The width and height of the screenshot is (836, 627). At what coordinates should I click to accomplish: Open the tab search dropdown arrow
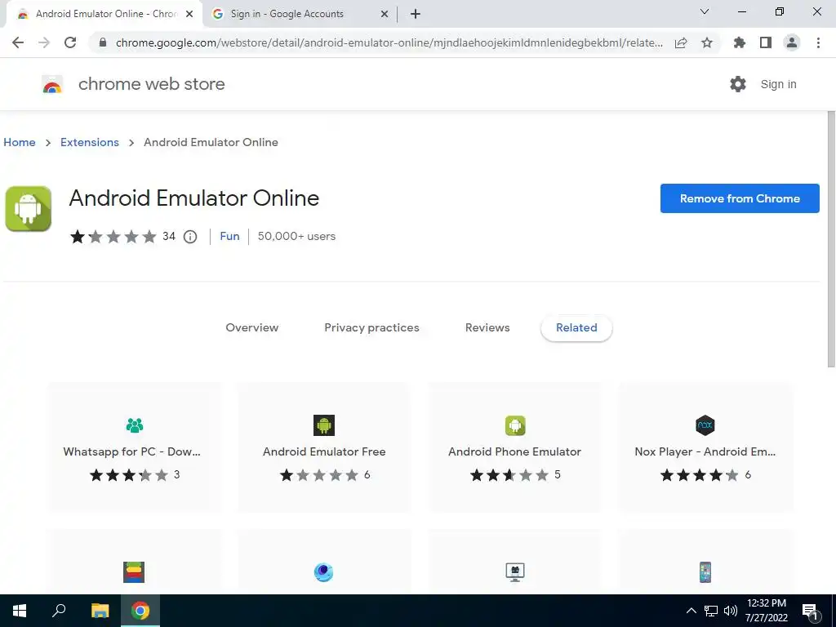(705, 11)
